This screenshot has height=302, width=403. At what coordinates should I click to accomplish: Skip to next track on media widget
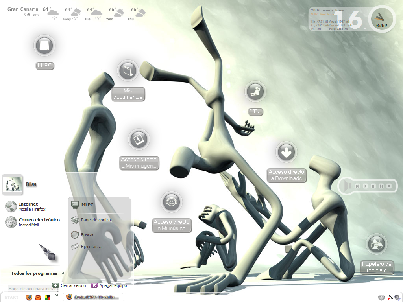point(381,186)
